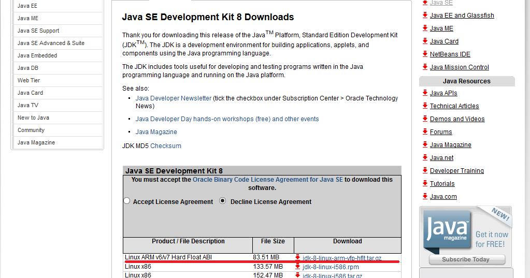Select Accept License Agreement radio button
Screen dimensions: 530x278
[127, 201]
